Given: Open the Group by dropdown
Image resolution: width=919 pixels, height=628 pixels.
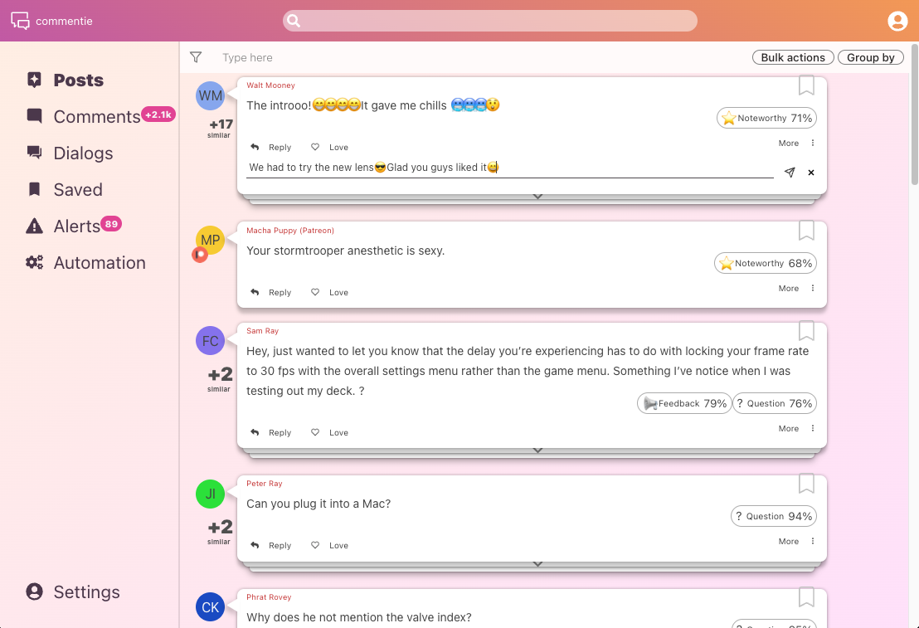Looking at the screenshot, I should click(870, 57).
